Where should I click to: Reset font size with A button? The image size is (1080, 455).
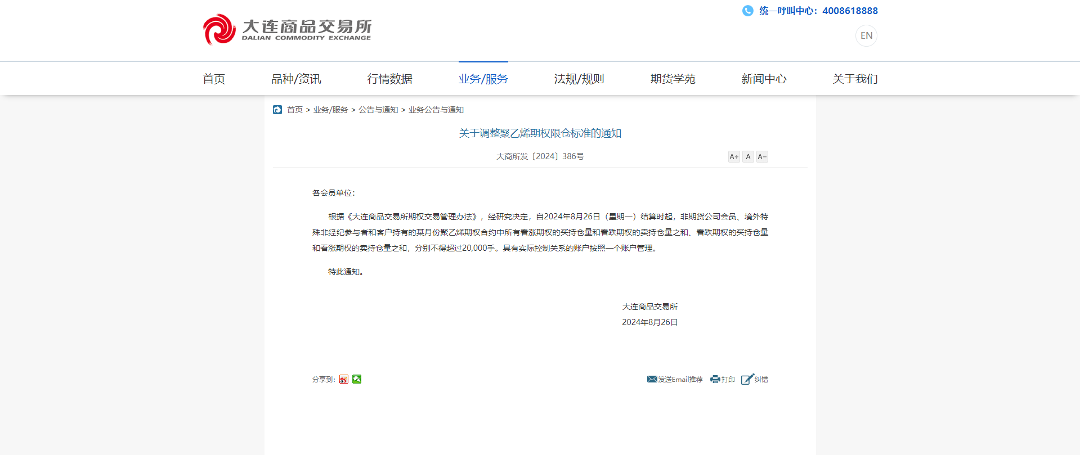point(748,157)
